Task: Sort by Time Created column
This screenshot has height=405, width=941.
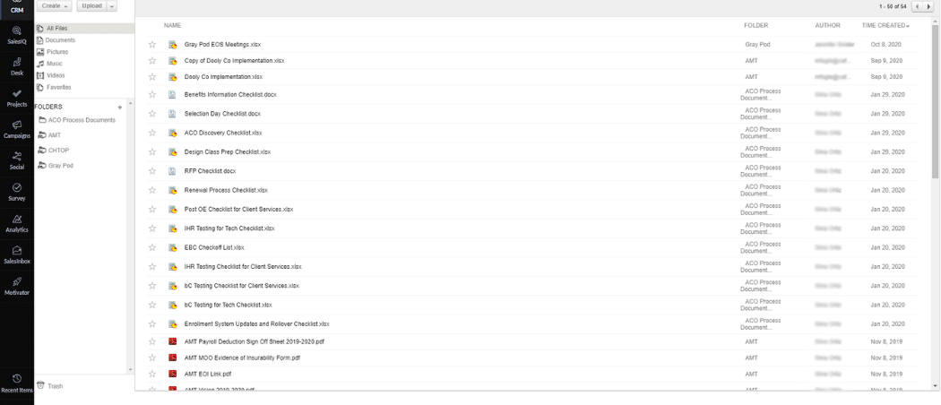Action: point(885,26)
